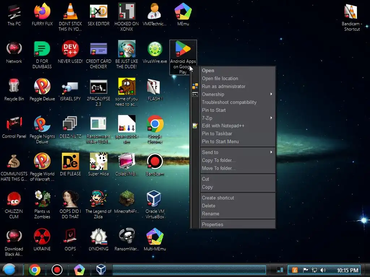This screenshot has height=277, width=370.
Task: Open Bandicam recorder from the taskbar
Action: pos(57,270)
